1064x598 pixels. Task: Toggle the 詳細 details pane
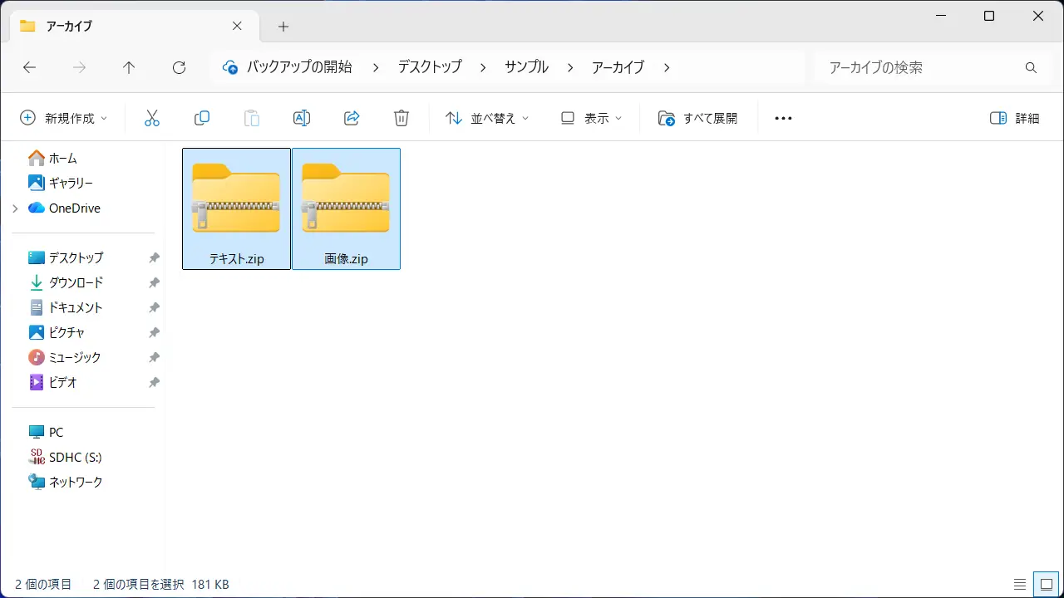(x=1015, y=118)
